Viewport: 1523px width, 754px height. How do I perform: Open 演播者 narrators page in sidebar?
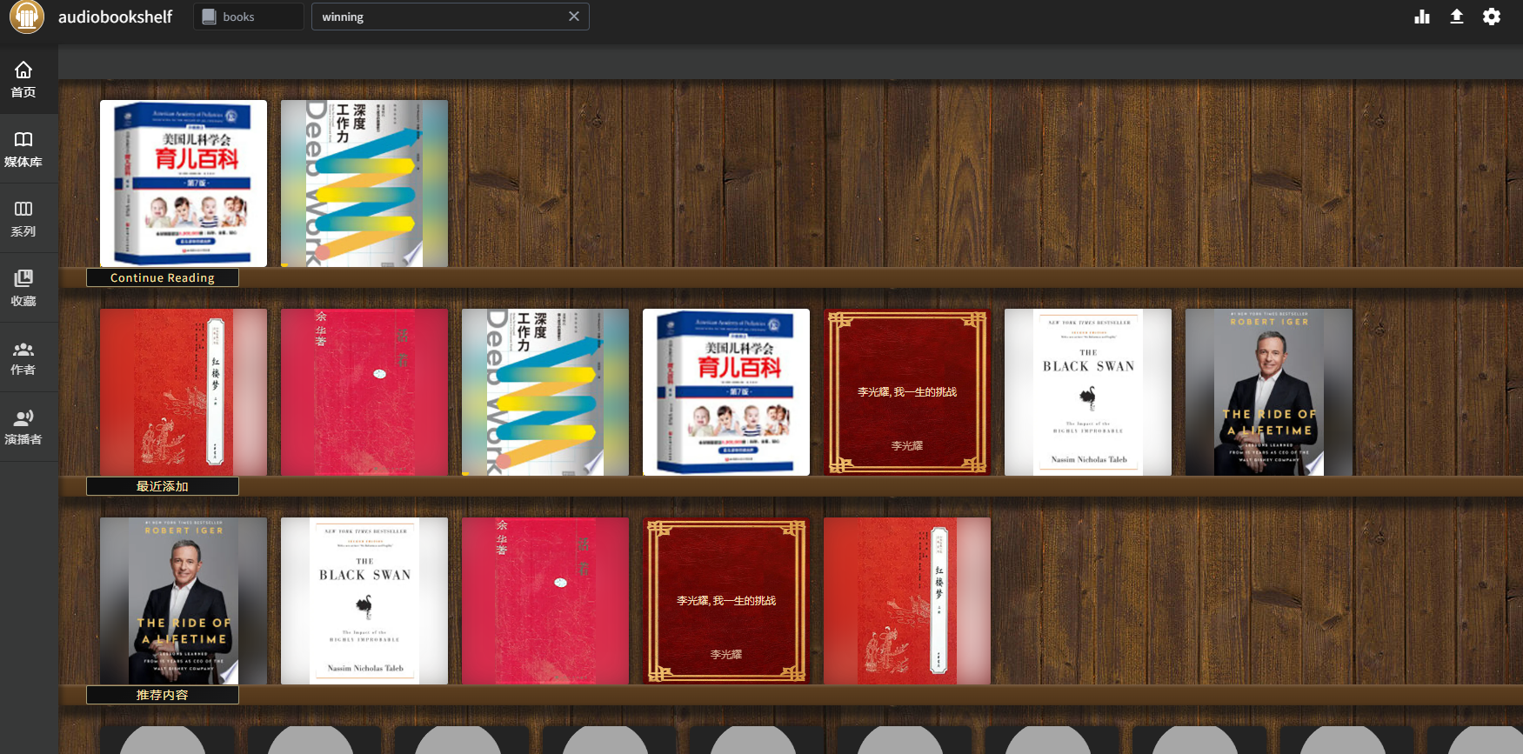tap(23, 427)
